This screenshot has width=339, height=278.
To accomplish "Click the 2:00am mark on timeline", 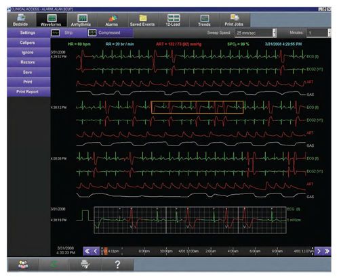I will [211, 251].
